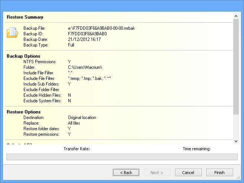Click Finish to start the restore

[x=219, y=173]
